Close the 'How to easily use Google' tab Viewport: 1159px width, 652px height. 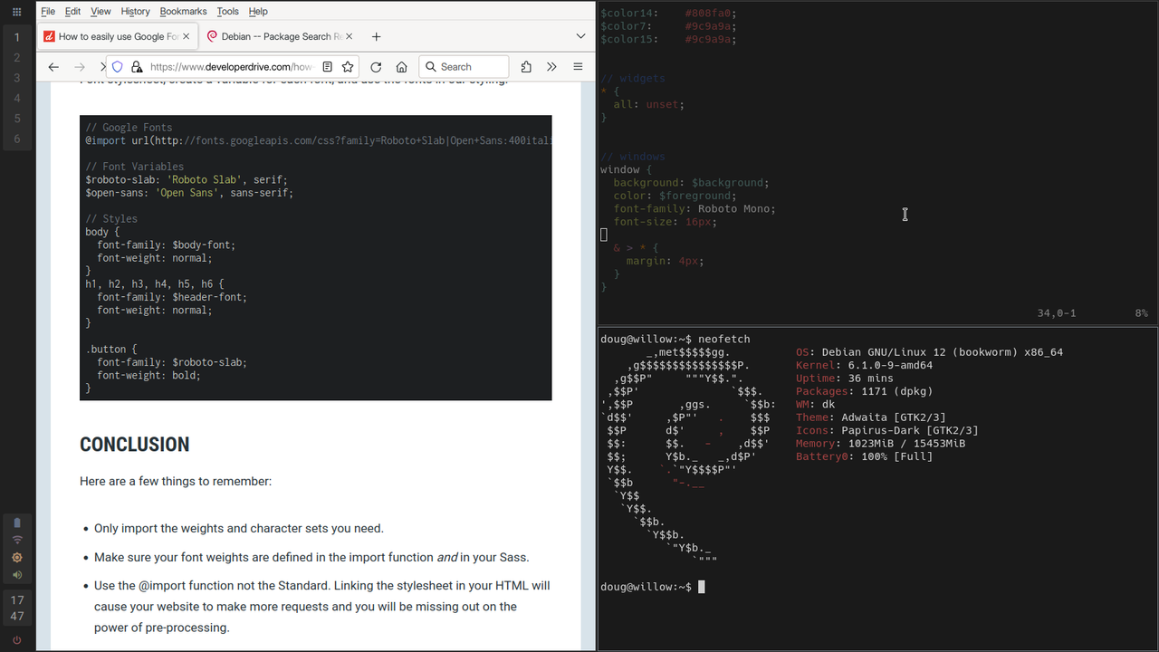[x=187, y=36]
